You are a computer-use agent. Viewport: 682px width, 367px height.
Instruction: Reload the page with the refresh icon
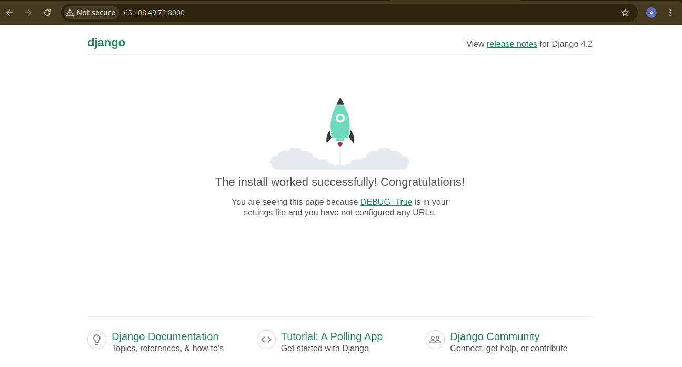click(47, 13)
